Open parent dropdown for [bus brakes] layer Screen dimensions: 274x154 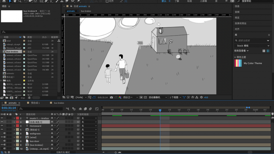(x=89, y=145)
